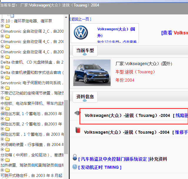Expand the Delta 收音机、CD 光盘转换盒 node
This screenshot has width=188, height=179.
click(2, 57)
